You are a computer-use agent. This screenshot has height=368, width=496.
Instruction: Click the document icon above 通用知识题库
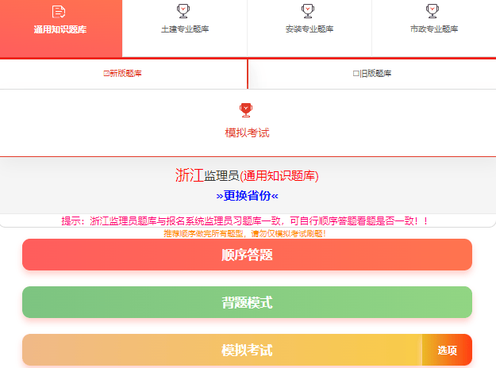click(x=58, y=11)
